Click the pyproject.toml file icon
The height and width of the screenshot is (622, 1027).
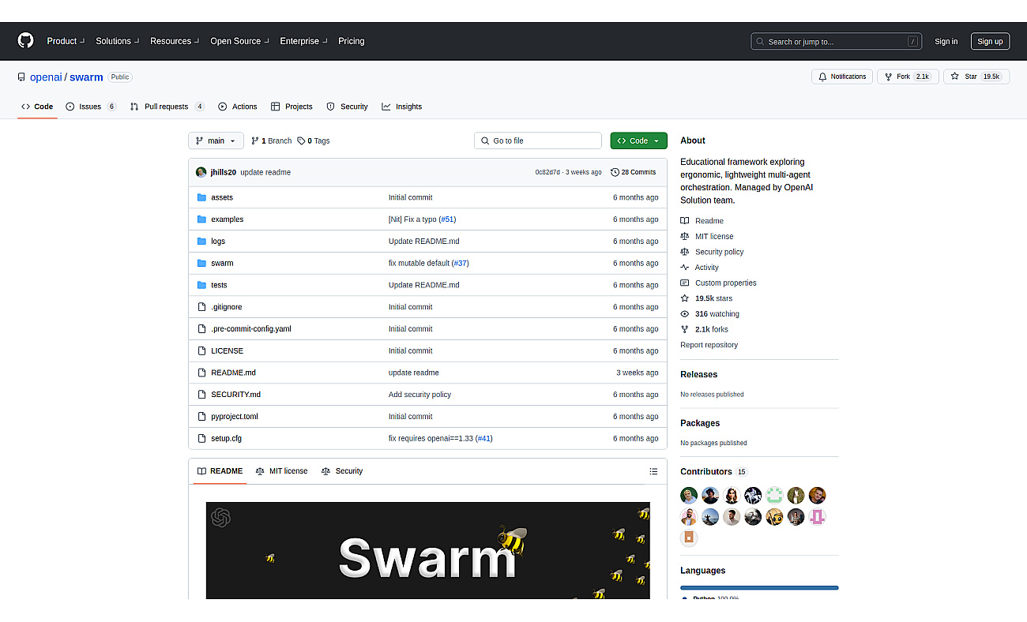coord(201,416)
